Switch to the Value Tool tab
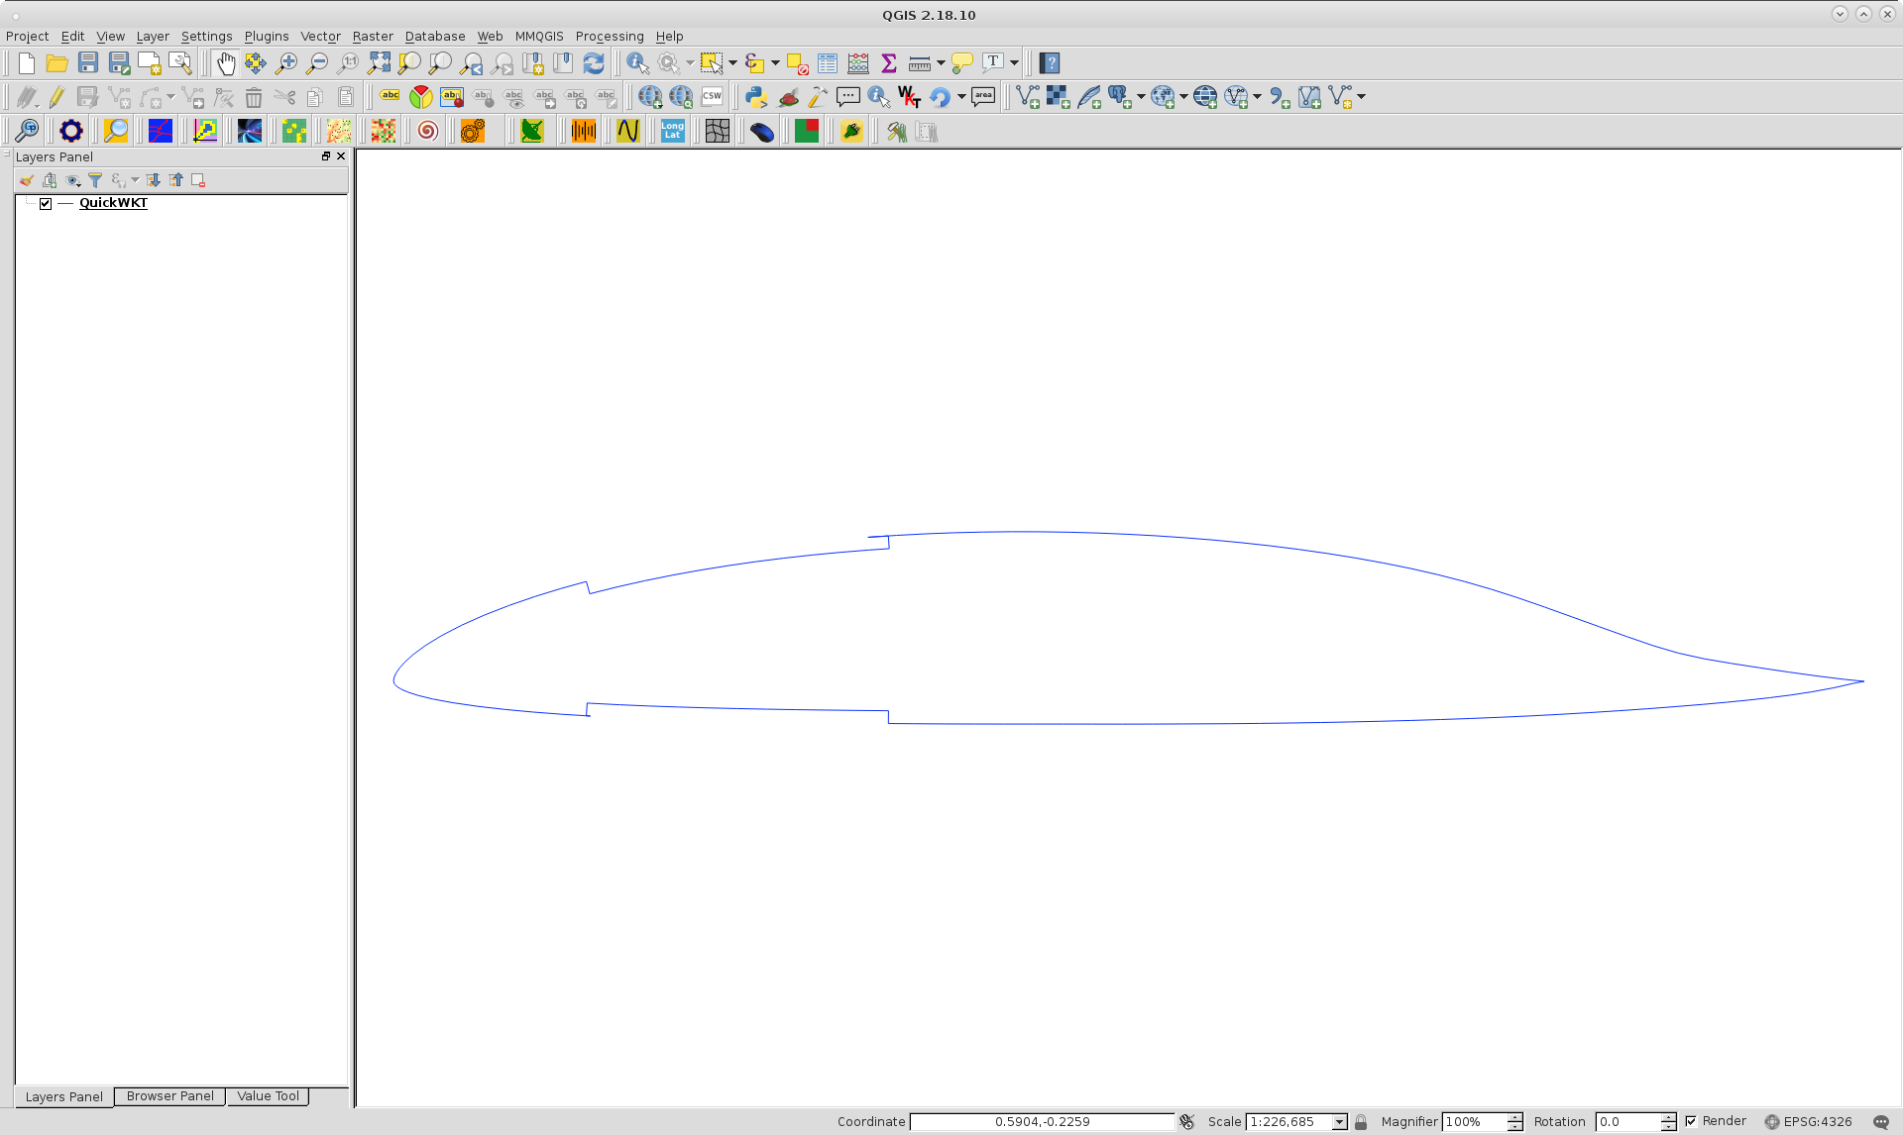 click(x=268, y=1096)
